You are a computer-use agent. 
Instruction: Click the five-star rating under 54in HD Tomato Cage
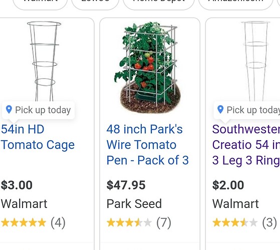pos(24,222)
